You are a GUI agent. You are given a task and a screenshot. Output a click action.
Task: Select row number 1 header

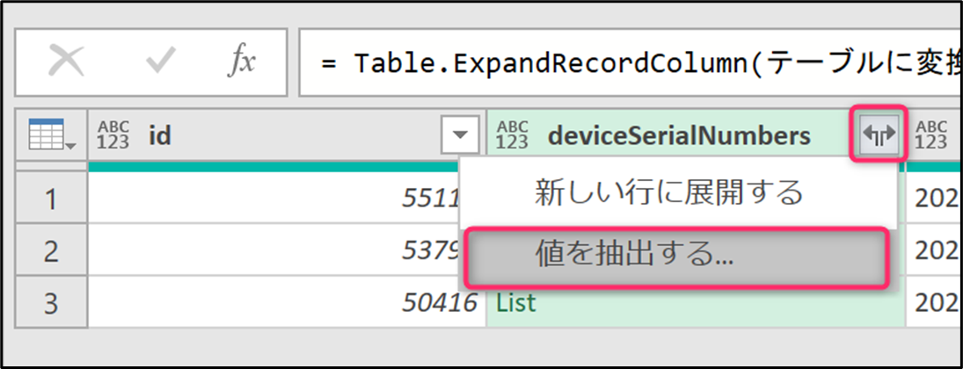pyautogui.click(x=51, y=200)
